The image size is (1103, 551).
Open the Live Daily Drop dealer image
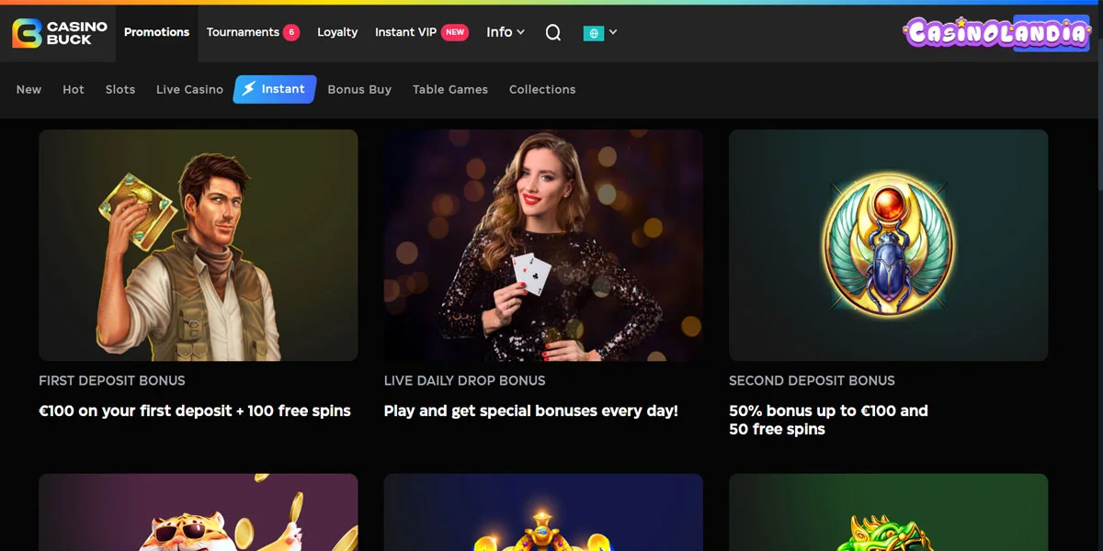tap(543, 245)
